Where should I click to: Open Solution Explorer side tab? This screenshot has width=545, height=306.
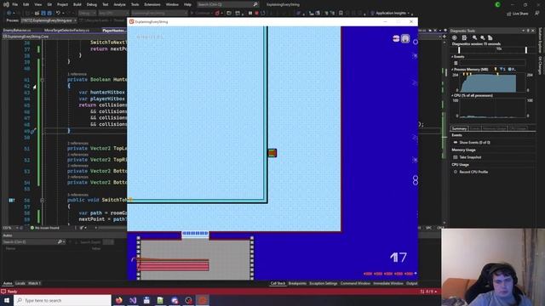540,40
